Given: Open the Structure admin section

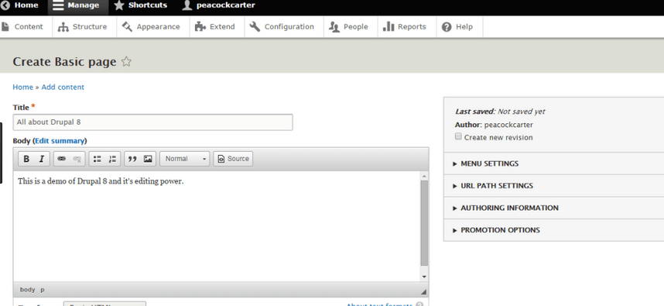Looking at the screenshot, I should click(x=83, y=26).
